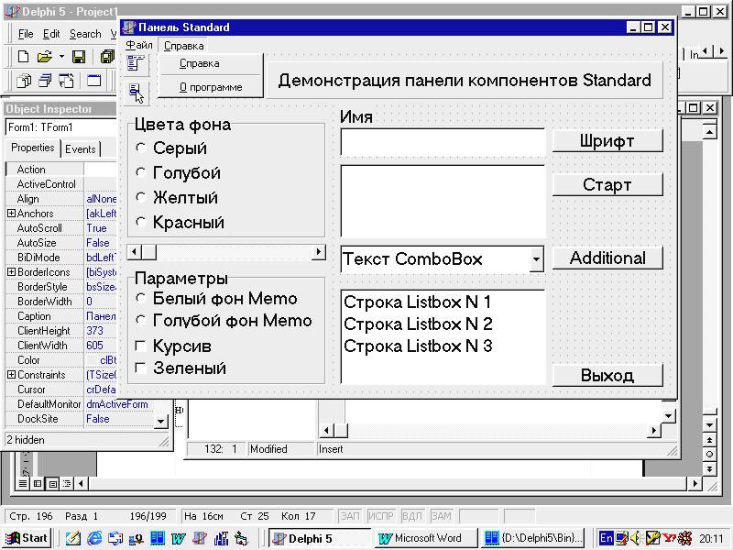Click the Delphi quick launch icon

tap(200, 538)
